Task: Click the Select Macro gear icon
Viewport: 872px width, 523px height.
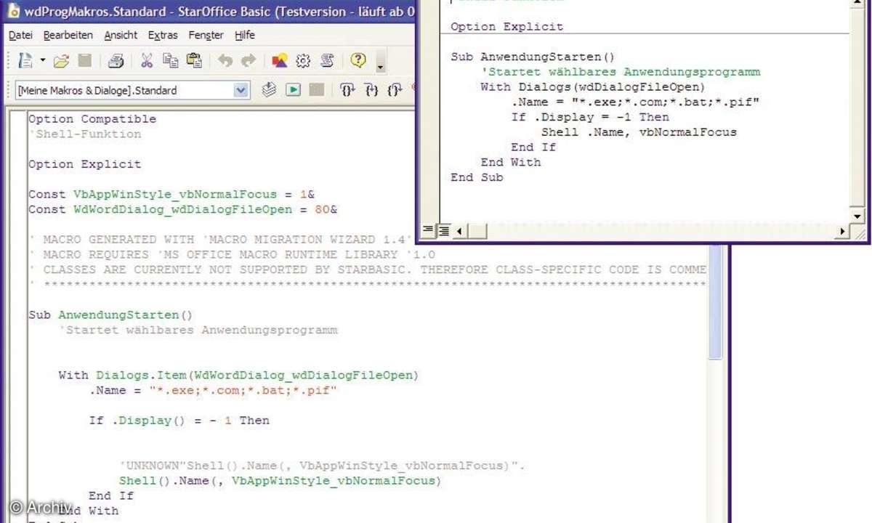Action: (x=304, y=61)
